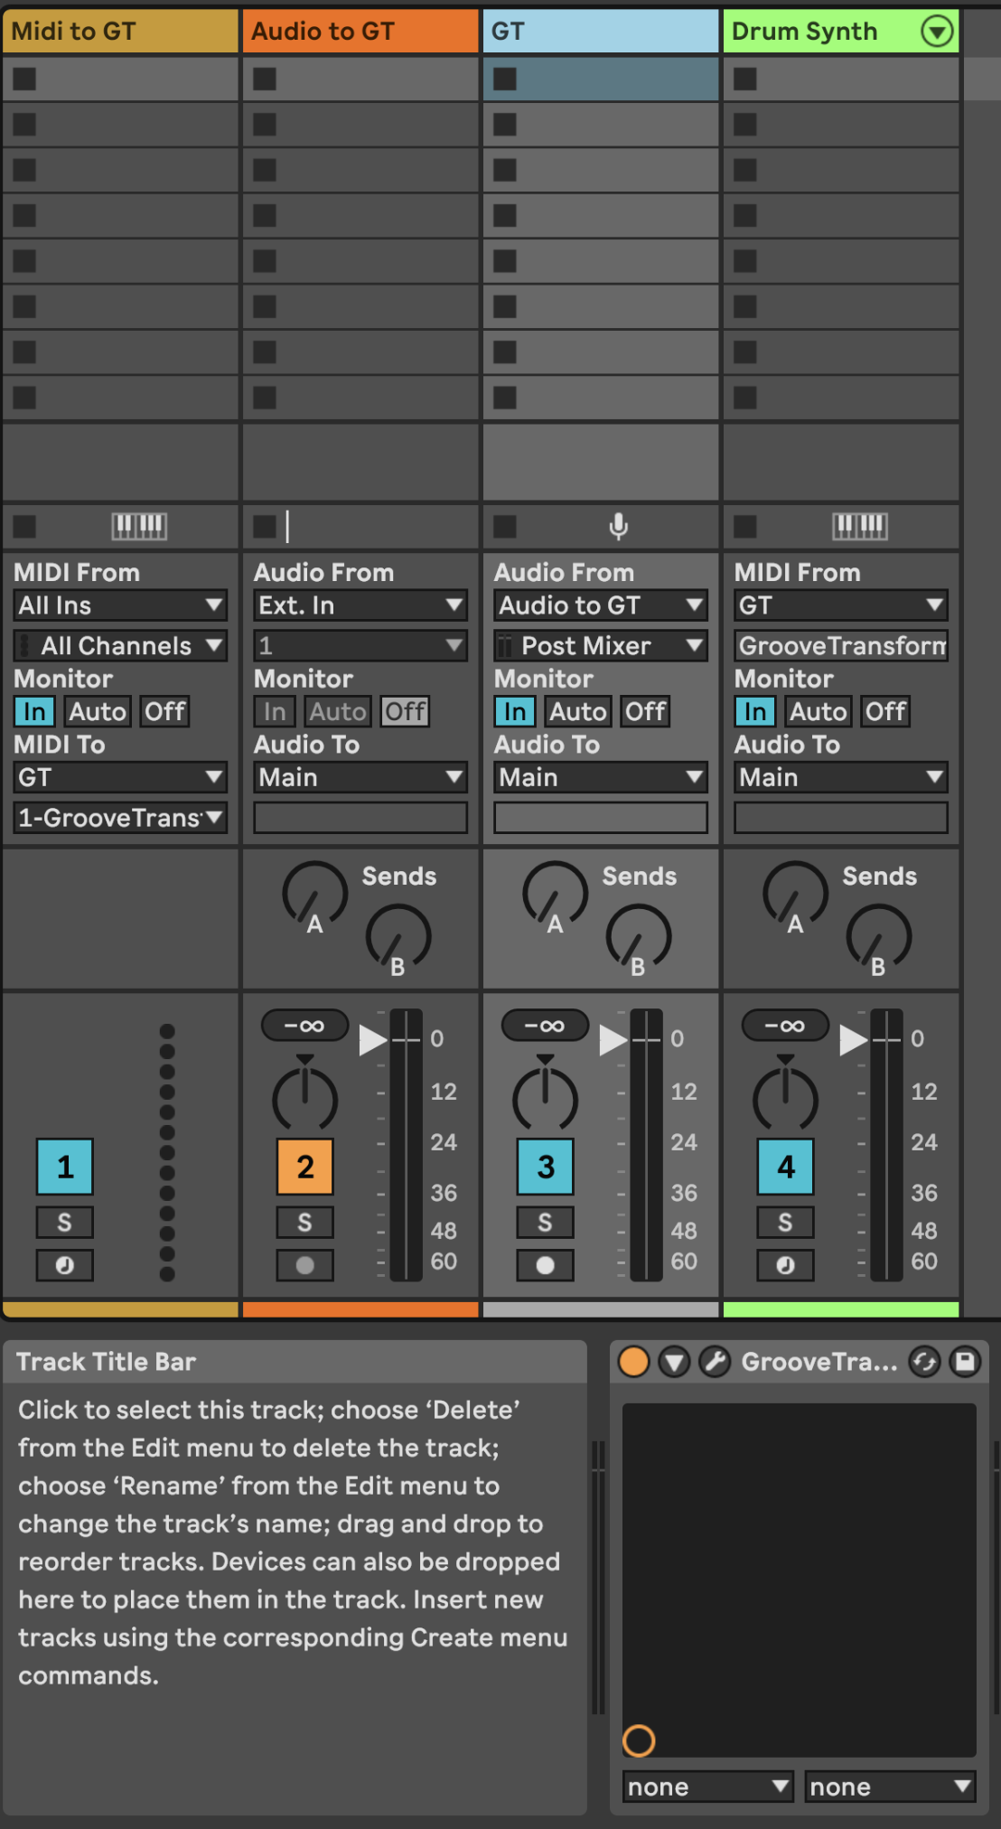Image resolution: width=1001 pixels, height=1829 pixels.
Task: Expand the MIDI To GT destination dropdown
Action: pyautogui.click(x=120, y=777)
